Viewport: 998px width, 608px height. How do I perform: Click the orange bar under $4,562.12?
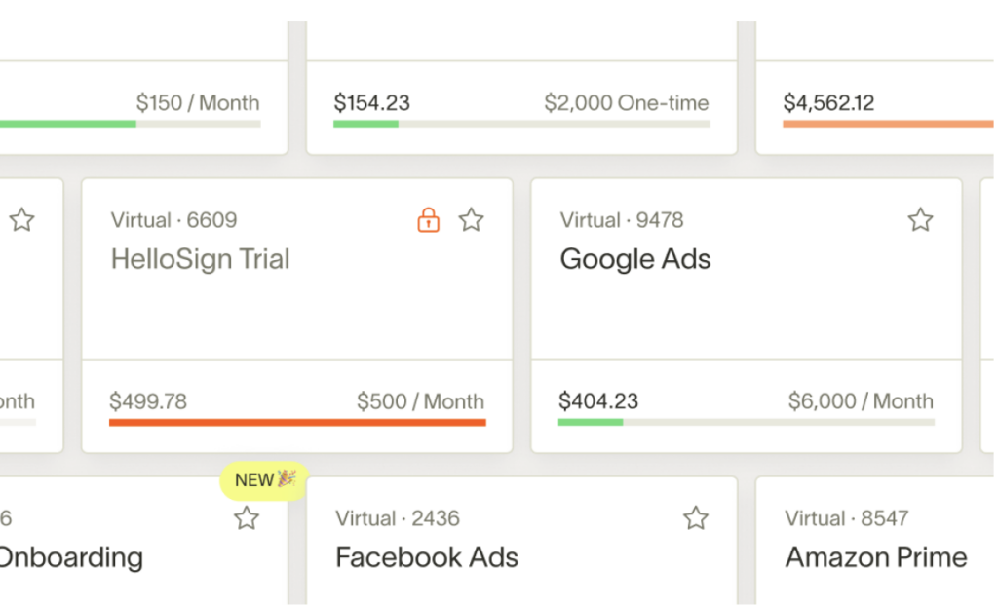889,124
